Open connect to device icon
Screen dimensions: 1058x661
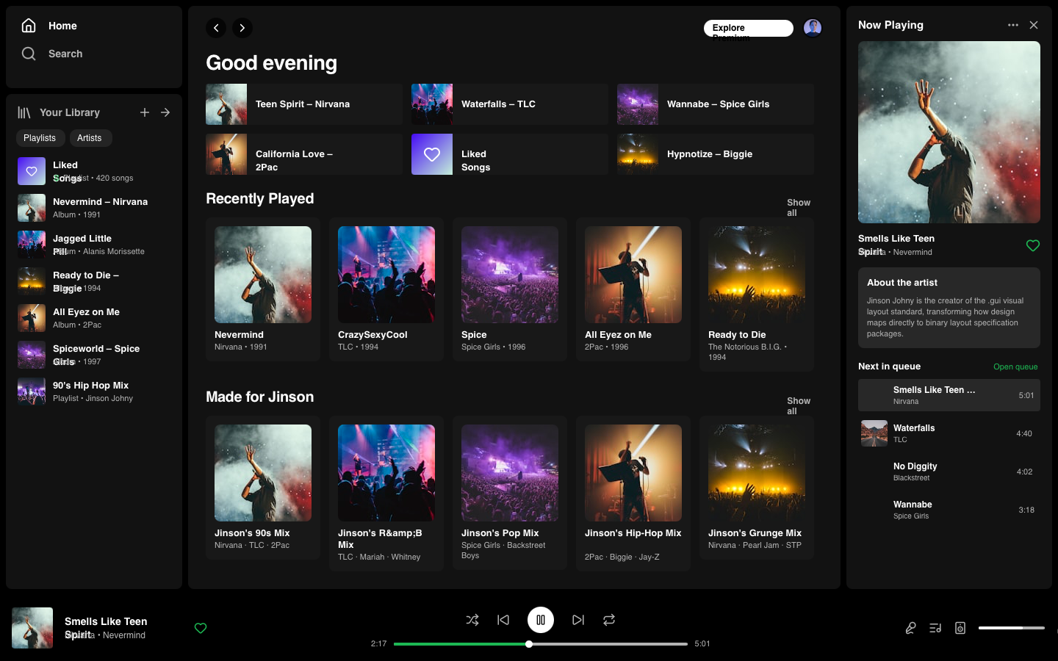tap(960, 628)
